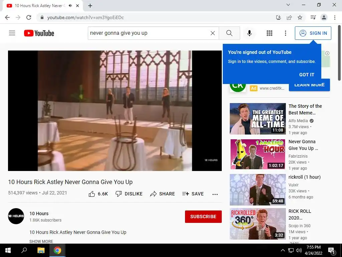Open Chrome three-dot menu
This screenshot has height=257, width=342.
click(x=335, y=17)
